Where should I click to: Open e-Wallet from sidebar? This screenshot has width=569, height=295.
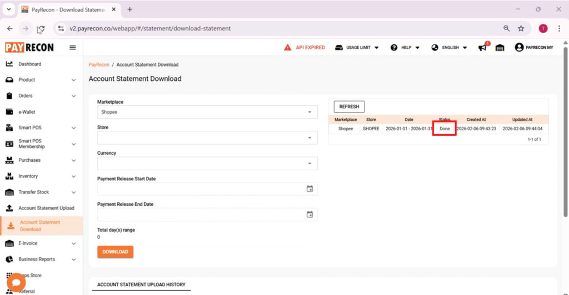point(27,112)
